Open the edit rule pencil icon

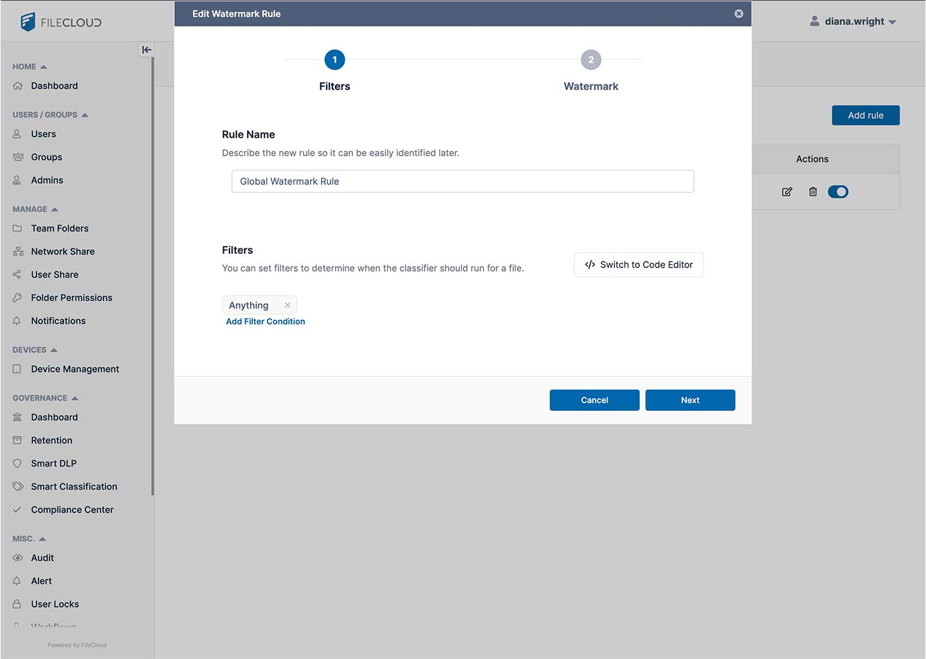pos(787,192)
